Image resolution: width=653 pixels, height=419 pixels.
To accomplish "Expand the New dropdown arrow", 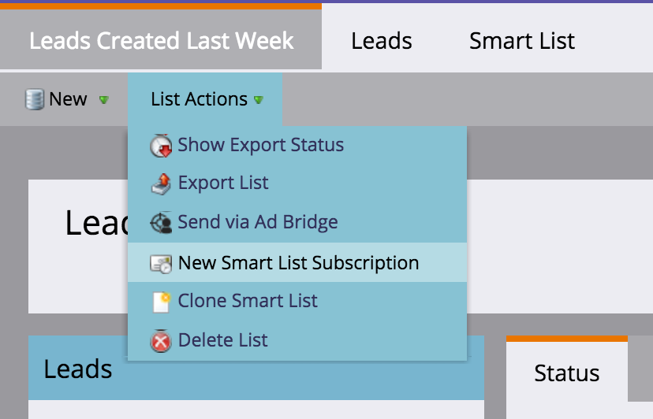I will (x=103, y=100).
